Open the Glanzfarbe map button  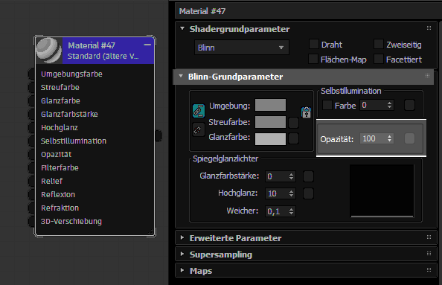(x=293, y=138)
